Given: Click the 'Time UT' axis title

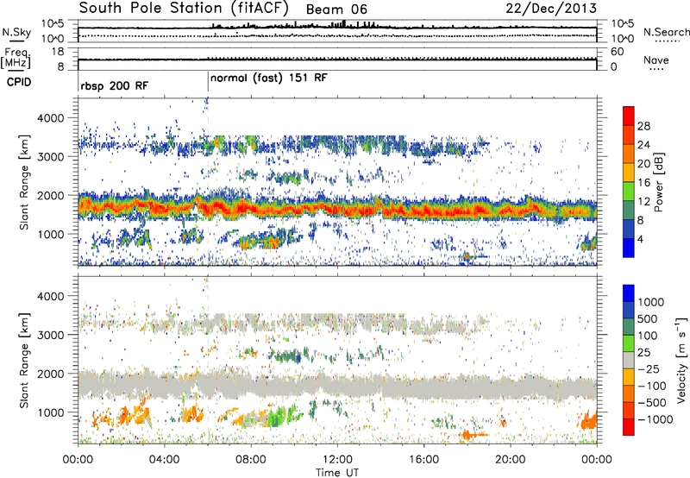Looking at the screenshot, I should tap(337, 473).
